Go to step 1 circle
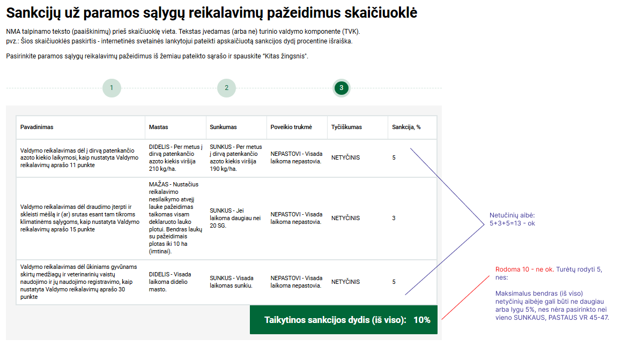 (x=112, y=88)
